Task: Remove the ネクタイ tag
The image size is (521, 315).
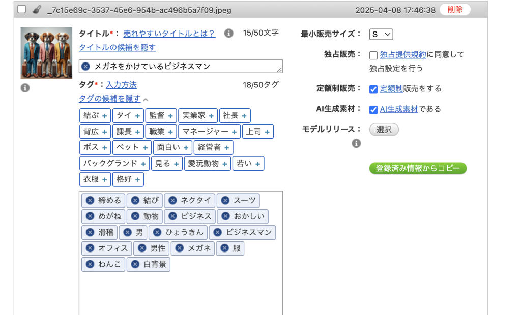Action: pos(173,200)
